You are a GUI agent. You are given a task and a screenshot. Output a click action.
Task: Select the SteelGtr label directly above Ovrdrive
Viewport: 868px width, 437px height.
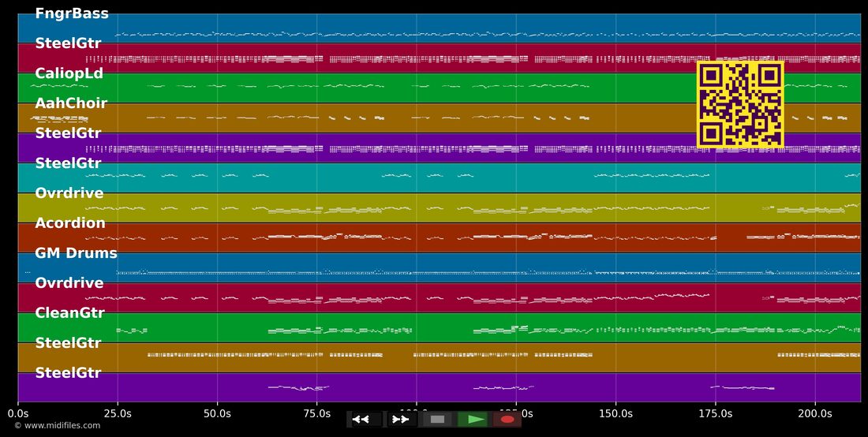(68, 162)
